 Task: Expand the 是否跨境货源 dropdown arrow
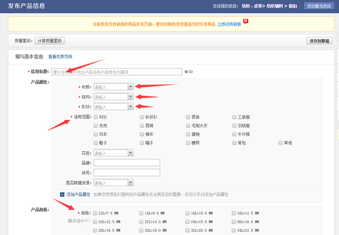coord(131,183)
